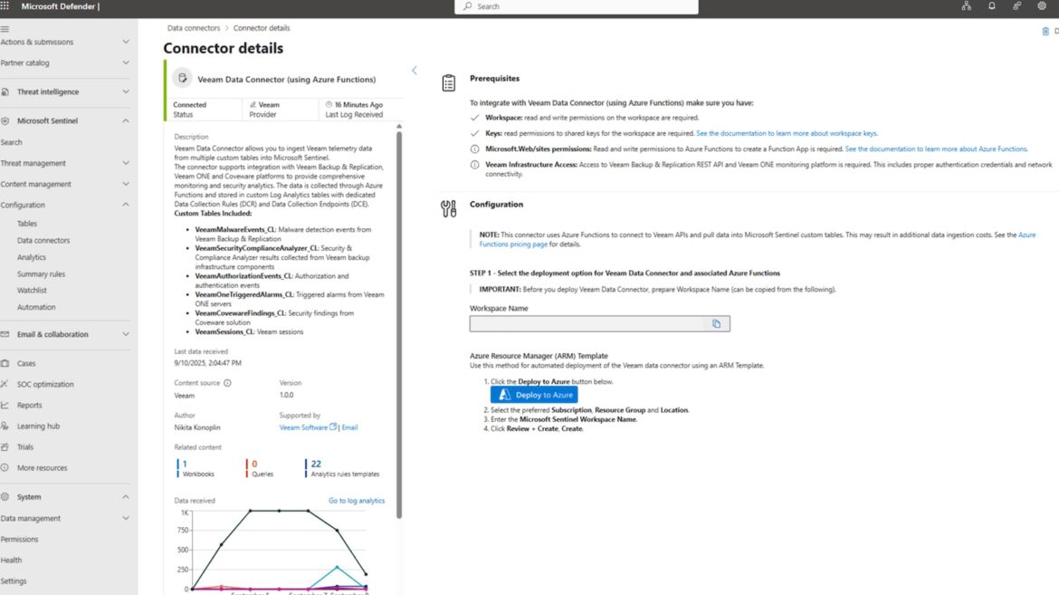Click the network diagram icon in header
Screen dimensions: 1059x595
pos(967,6)
